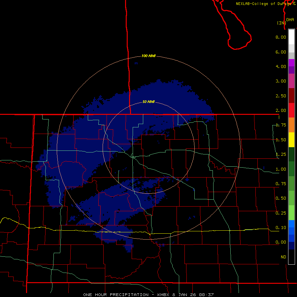Select the 0.25 legend value

coord(281,213)
